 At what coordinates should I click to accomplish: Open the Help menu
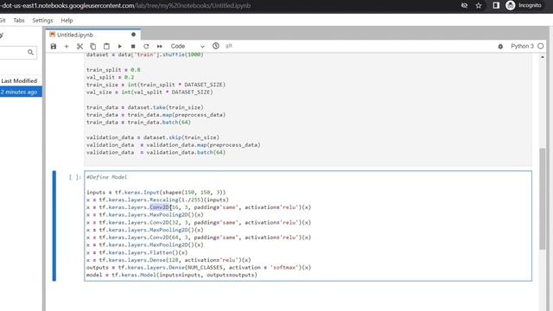[x=67, y=21]
